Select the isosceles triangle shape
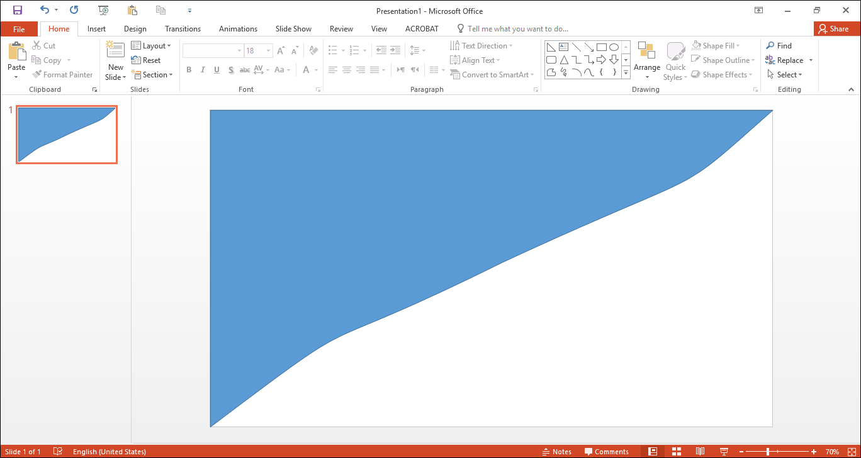This screenshot has width=861, height=458. (x=563, y=60)
